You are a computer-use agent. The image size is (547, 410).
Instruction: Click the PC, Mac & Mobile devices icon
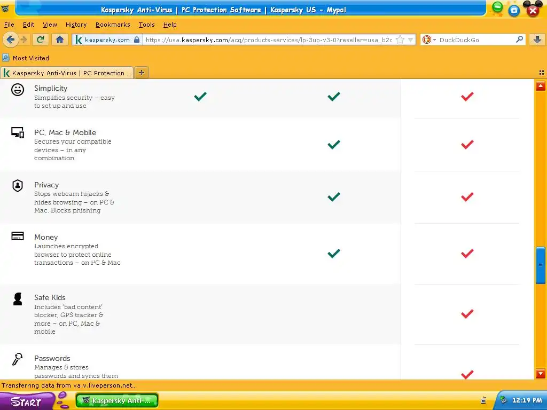(18, 132)
